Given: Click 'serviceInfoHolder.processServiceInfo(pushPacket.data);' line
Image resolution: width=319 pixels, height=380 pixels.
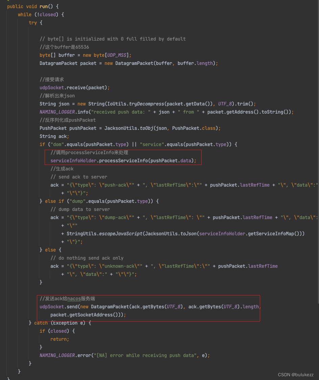Looking at the screenshot, I should coord(123,161).
